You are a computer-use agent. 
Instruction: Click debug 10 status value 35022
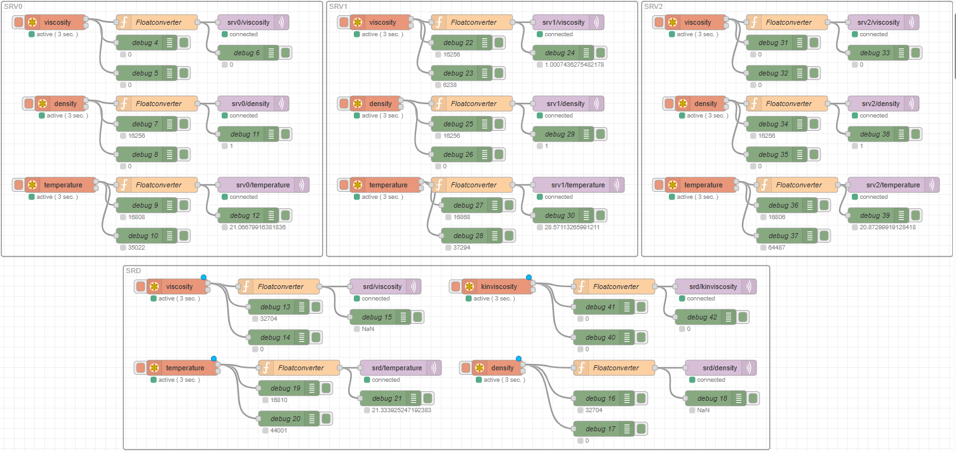[136, 247]
